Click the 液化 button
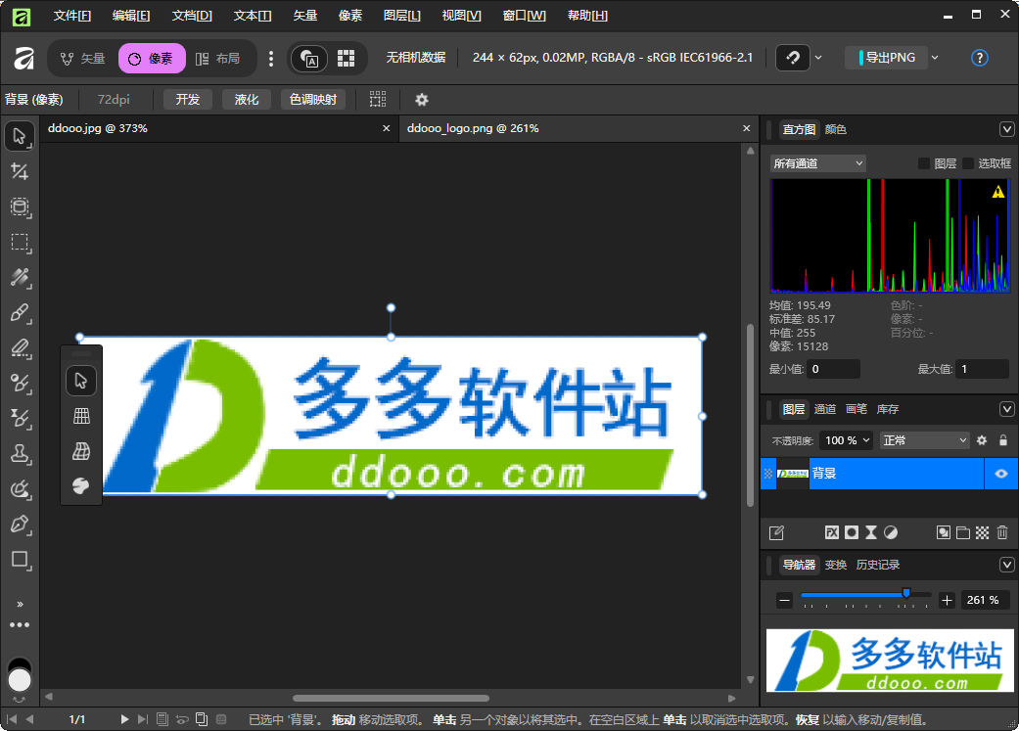The height and width of the screenshot is (731, 1019). coord(247,100)
